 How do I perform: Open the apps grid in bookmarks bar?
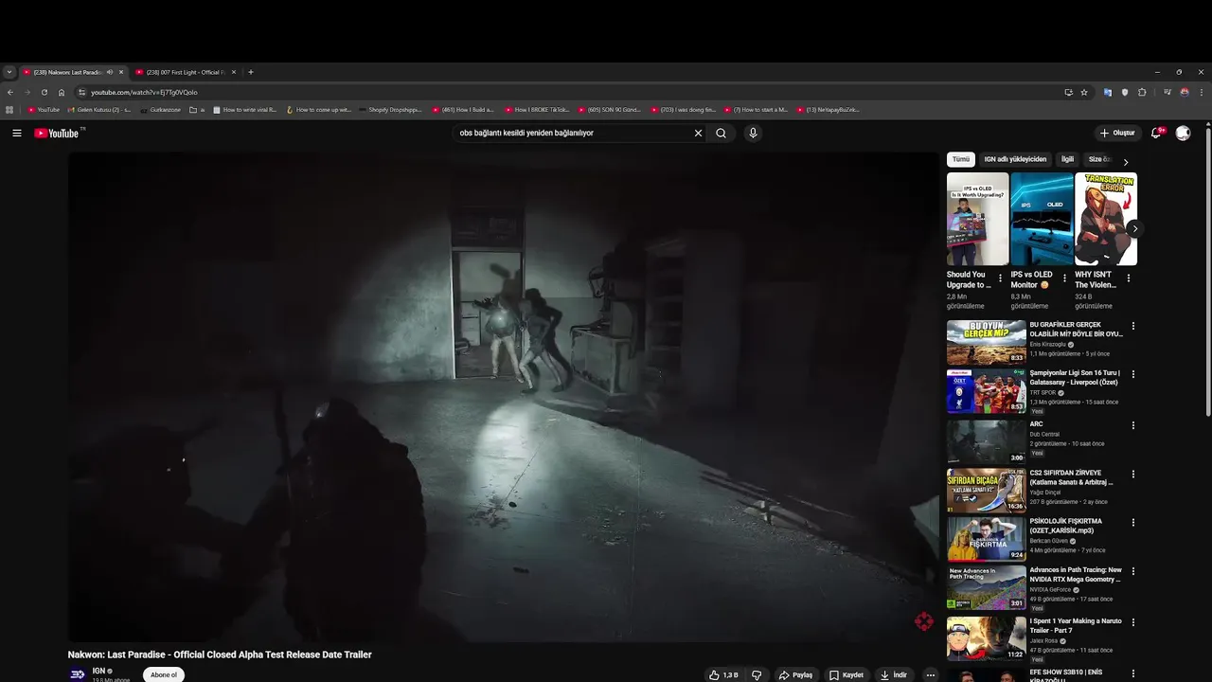[x=9, y=110]
